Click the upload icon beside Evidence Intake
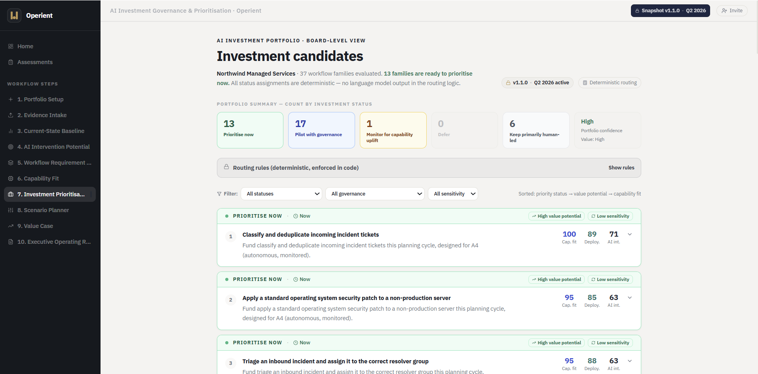The width and height of the screenshot is (758, 374). [x=11, y=115]
